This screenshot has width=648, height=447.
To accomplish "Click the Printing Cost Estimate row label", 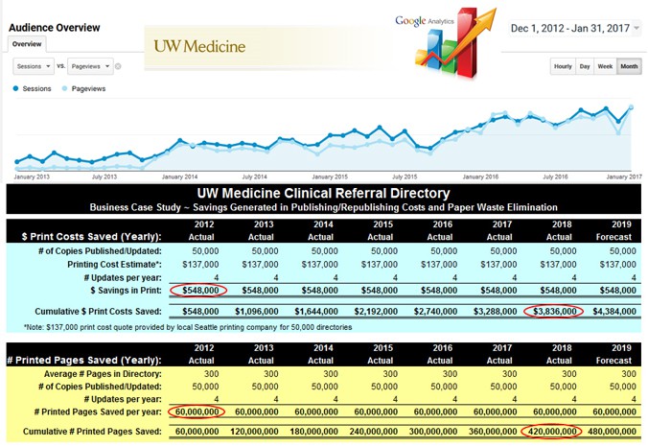I will coord(114,264).
